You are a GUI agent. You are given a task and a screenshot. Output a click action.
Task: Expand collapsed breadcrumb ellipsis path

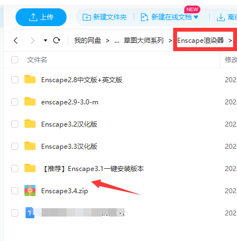(117, 41)
